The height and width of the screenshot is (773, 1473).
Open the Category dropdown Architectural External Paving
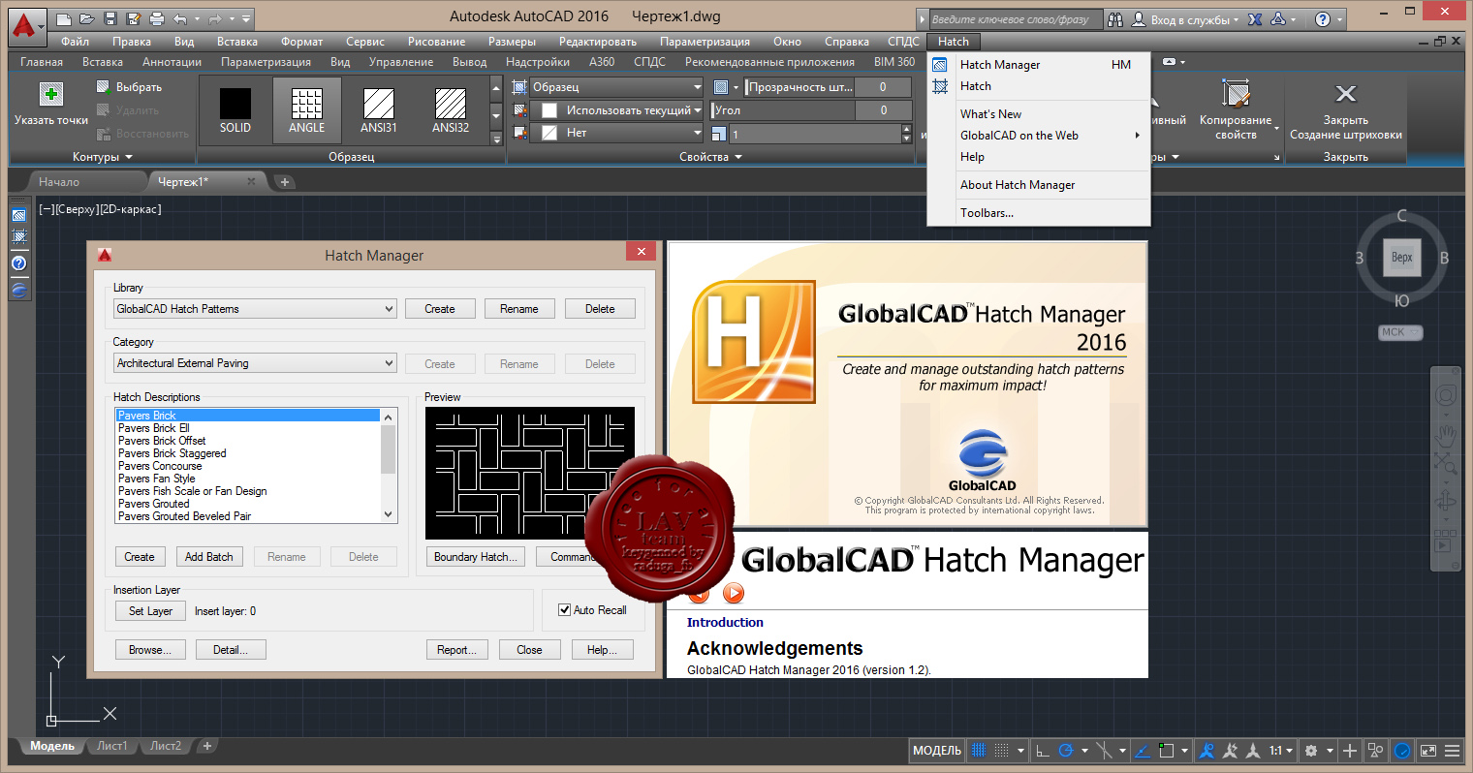(x=256, y=363)
